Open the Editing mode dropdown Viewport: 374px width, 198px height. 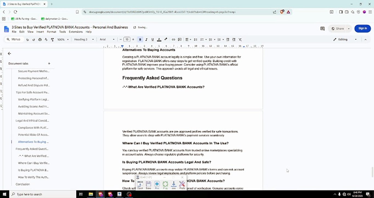click(x=345, y=40)
